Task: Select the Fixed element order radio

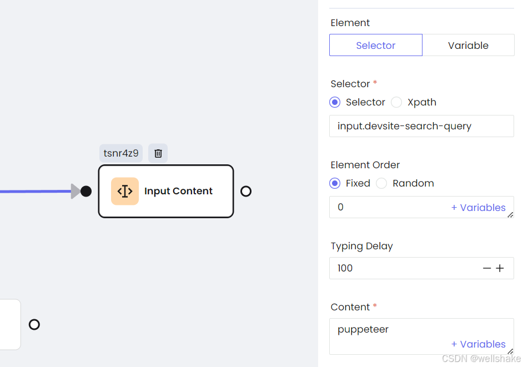Action: tap(335, 183)
